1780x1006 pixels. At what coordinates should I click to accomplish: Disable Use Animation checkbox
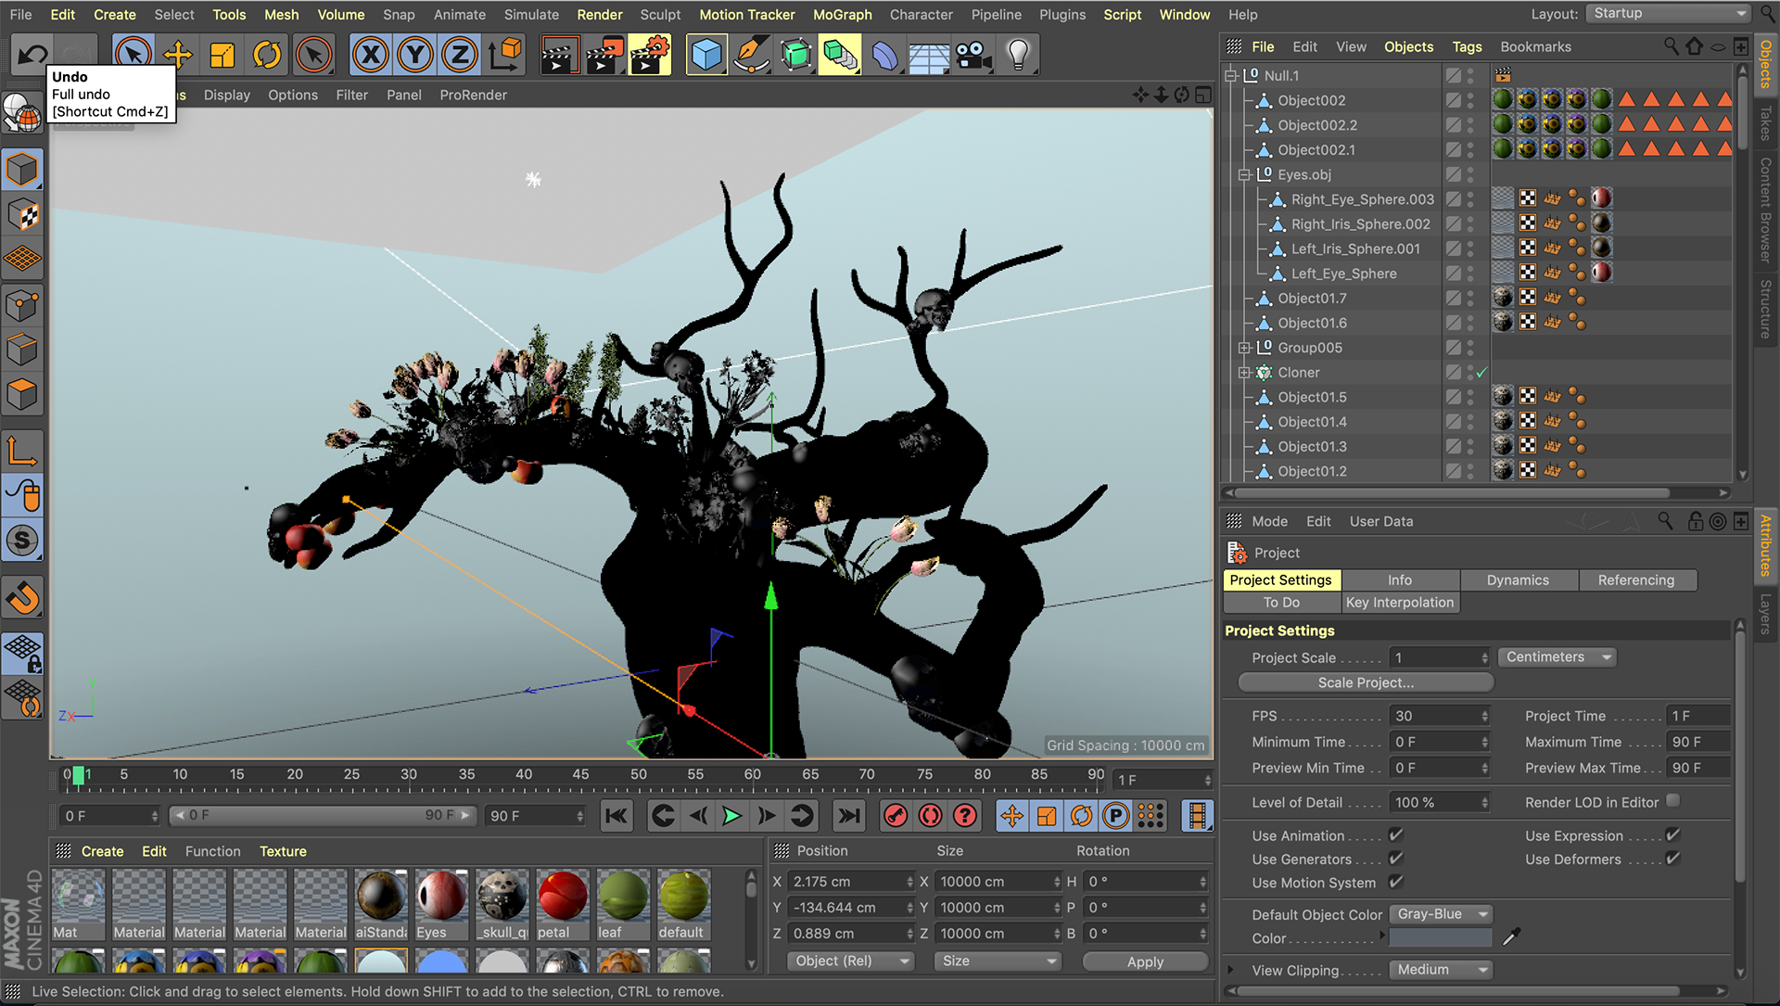(x=1396, y=834)
